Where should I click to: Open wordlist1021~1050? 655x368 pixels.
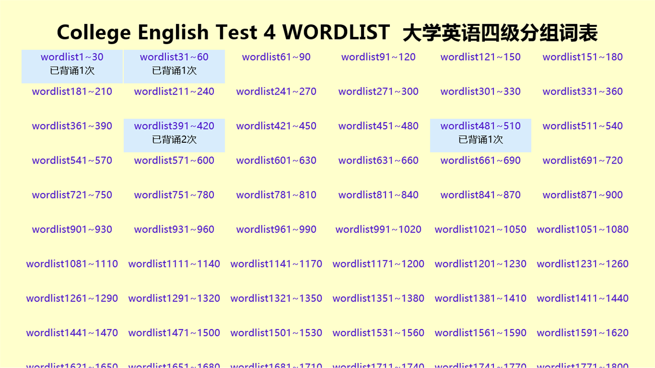click(x=480, y=229)
